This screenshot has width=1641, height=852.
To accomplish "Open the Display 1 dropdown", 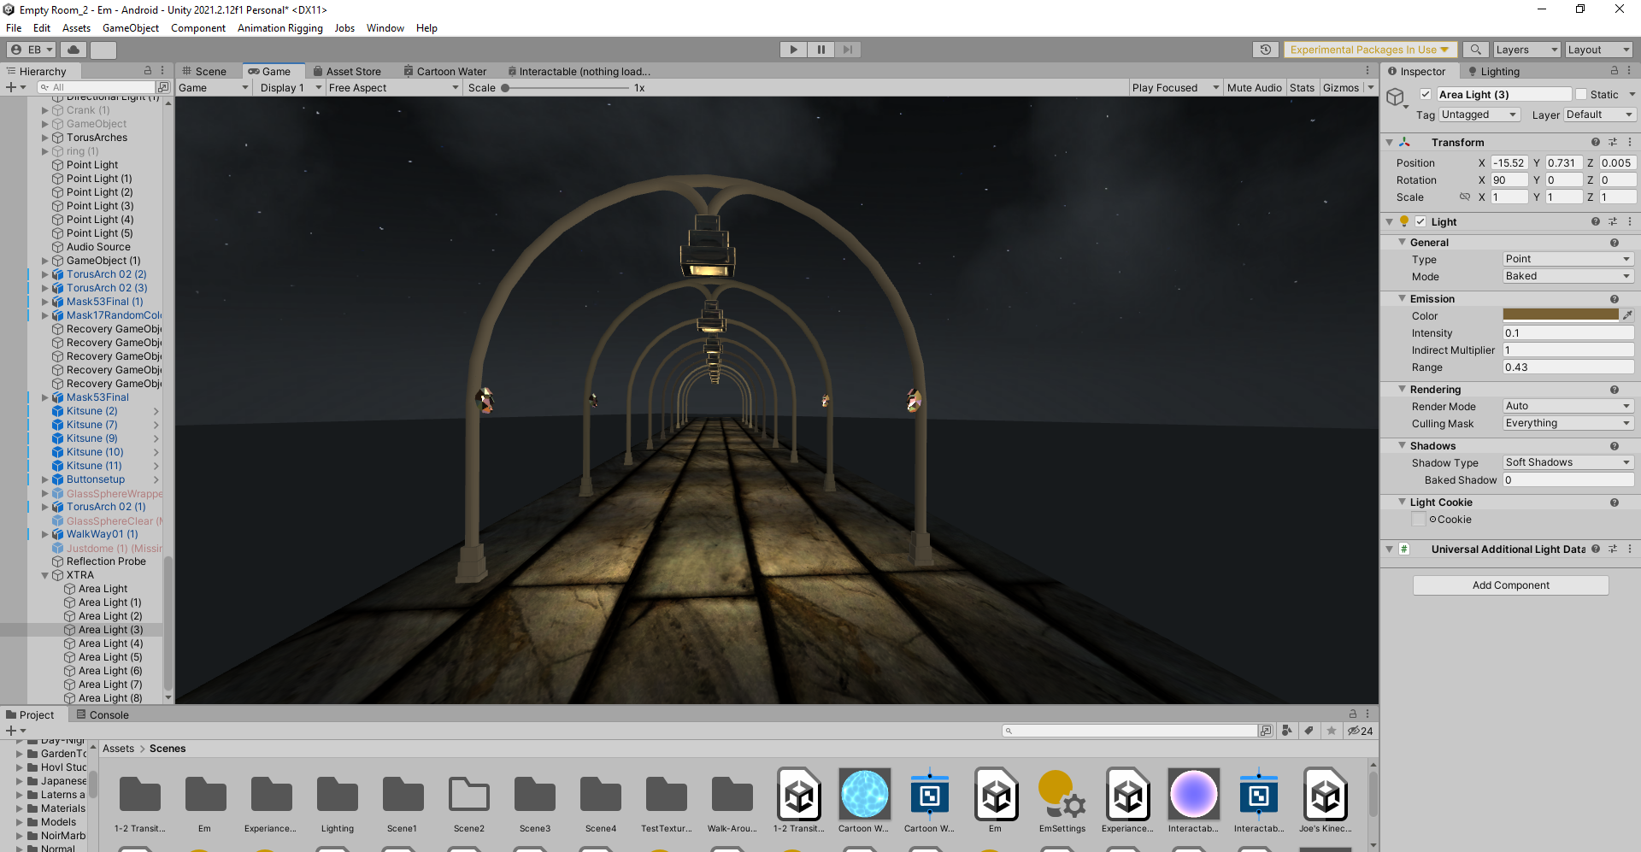I will click(x=290, y=87).
